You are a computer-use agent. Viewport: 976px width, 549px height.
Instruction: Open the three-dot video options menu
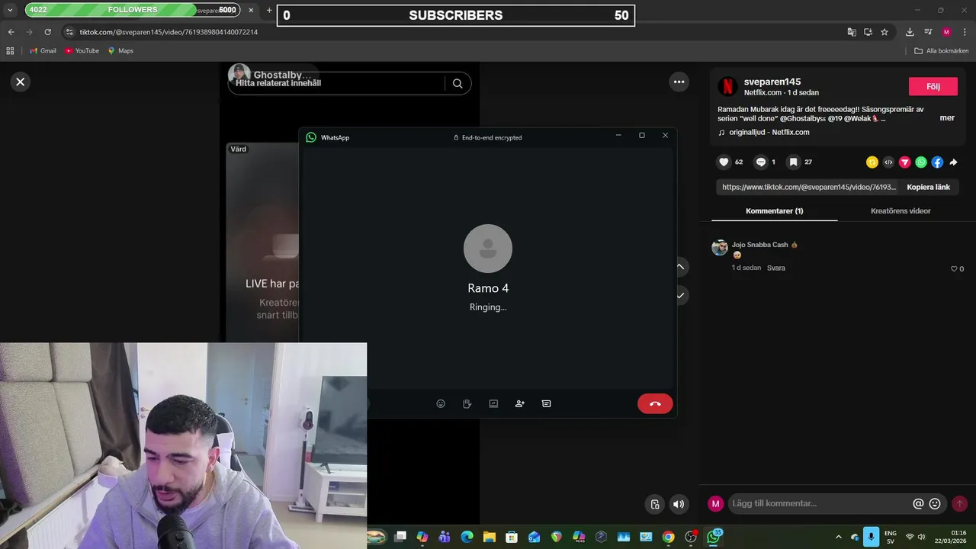click(679, 82)
